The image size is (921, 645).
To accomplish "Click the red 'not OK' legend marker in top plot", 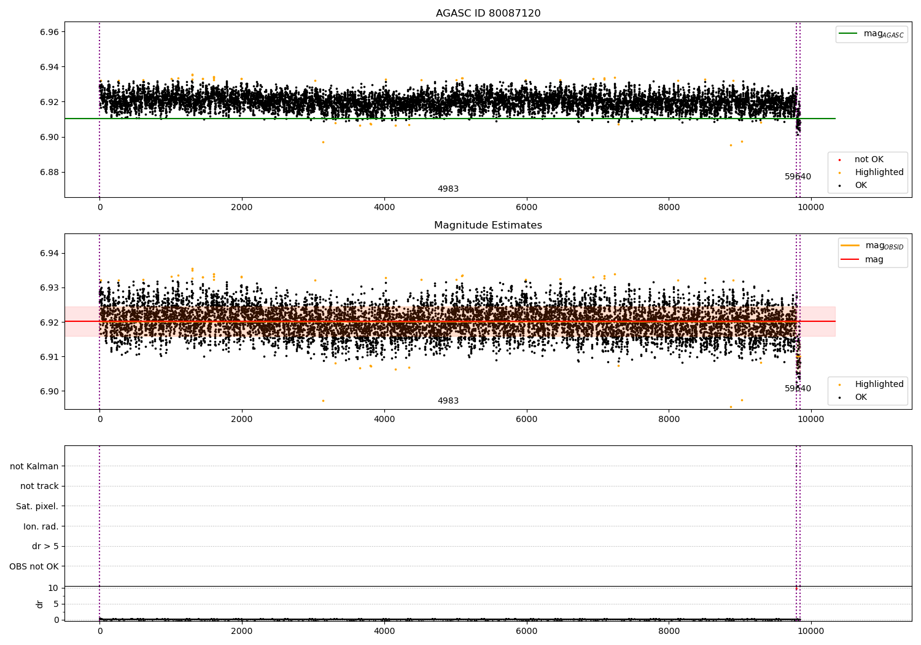I will pos(839,160).
